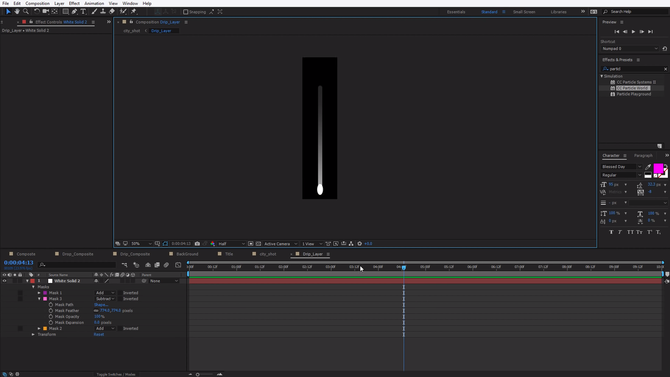Collapse the Simulation effects category

602,76
